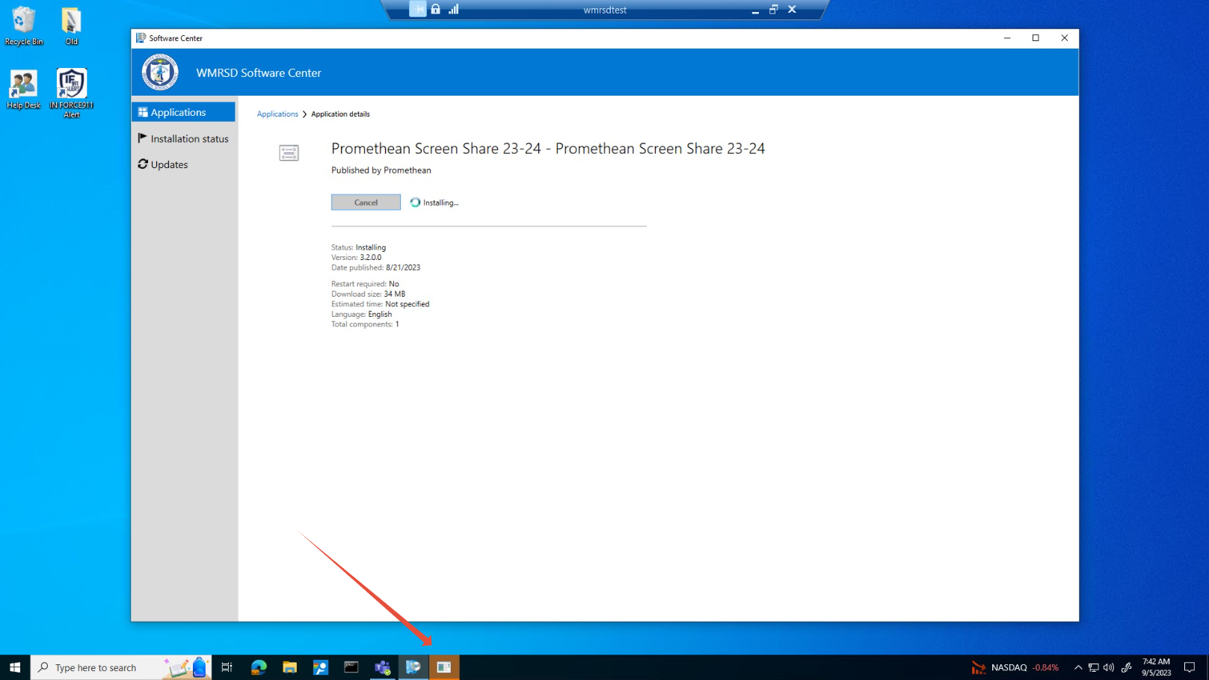Click the spinning Installing progress indicator
This screenshot has width=1209, height=680.
pyautogui.click(x=415, y=203)
